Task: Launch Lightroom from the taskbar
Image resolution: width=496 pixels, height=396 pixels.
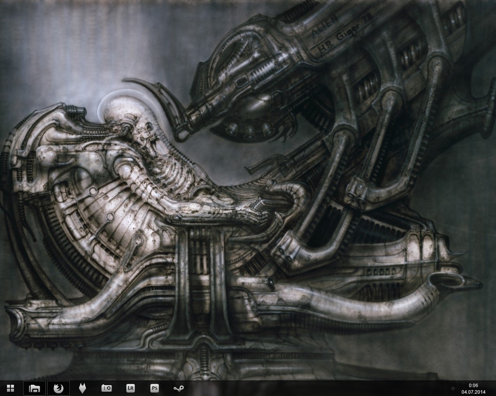Action: [130, 388]
